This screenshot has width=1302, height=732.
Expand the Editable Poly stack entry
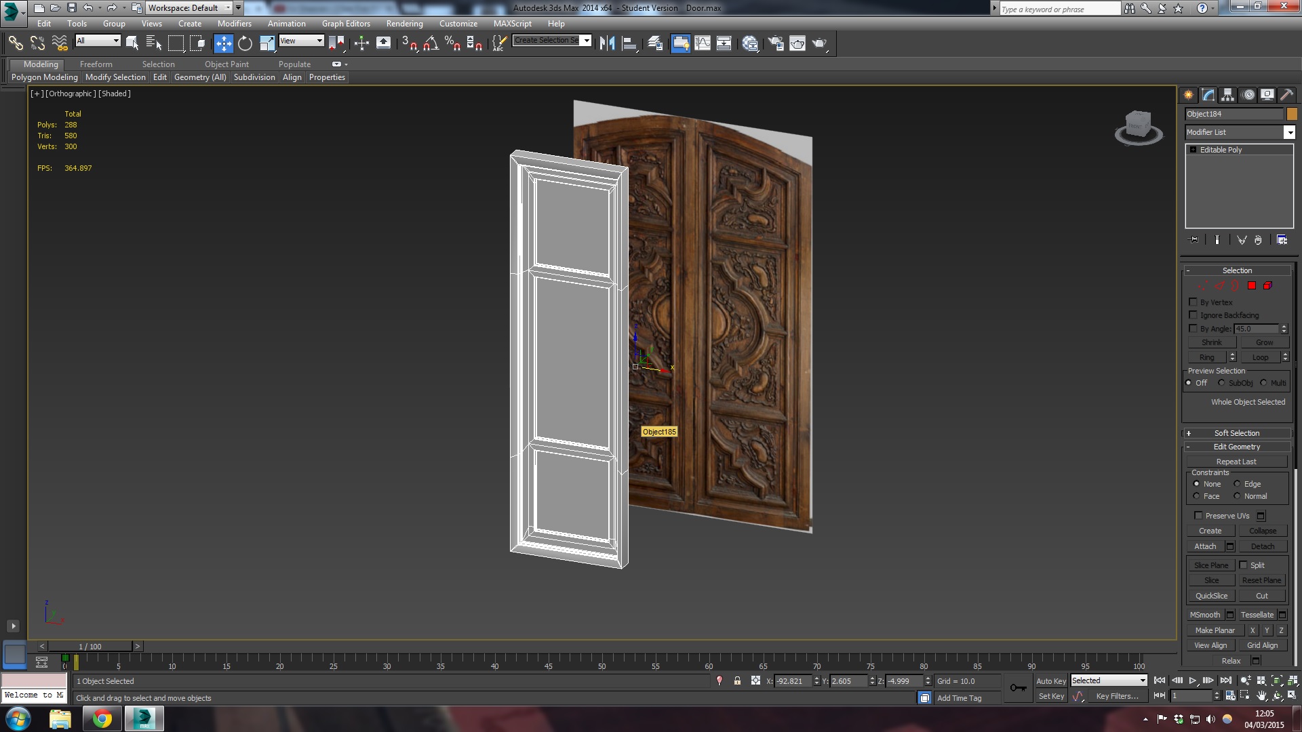pos(1193,150)
